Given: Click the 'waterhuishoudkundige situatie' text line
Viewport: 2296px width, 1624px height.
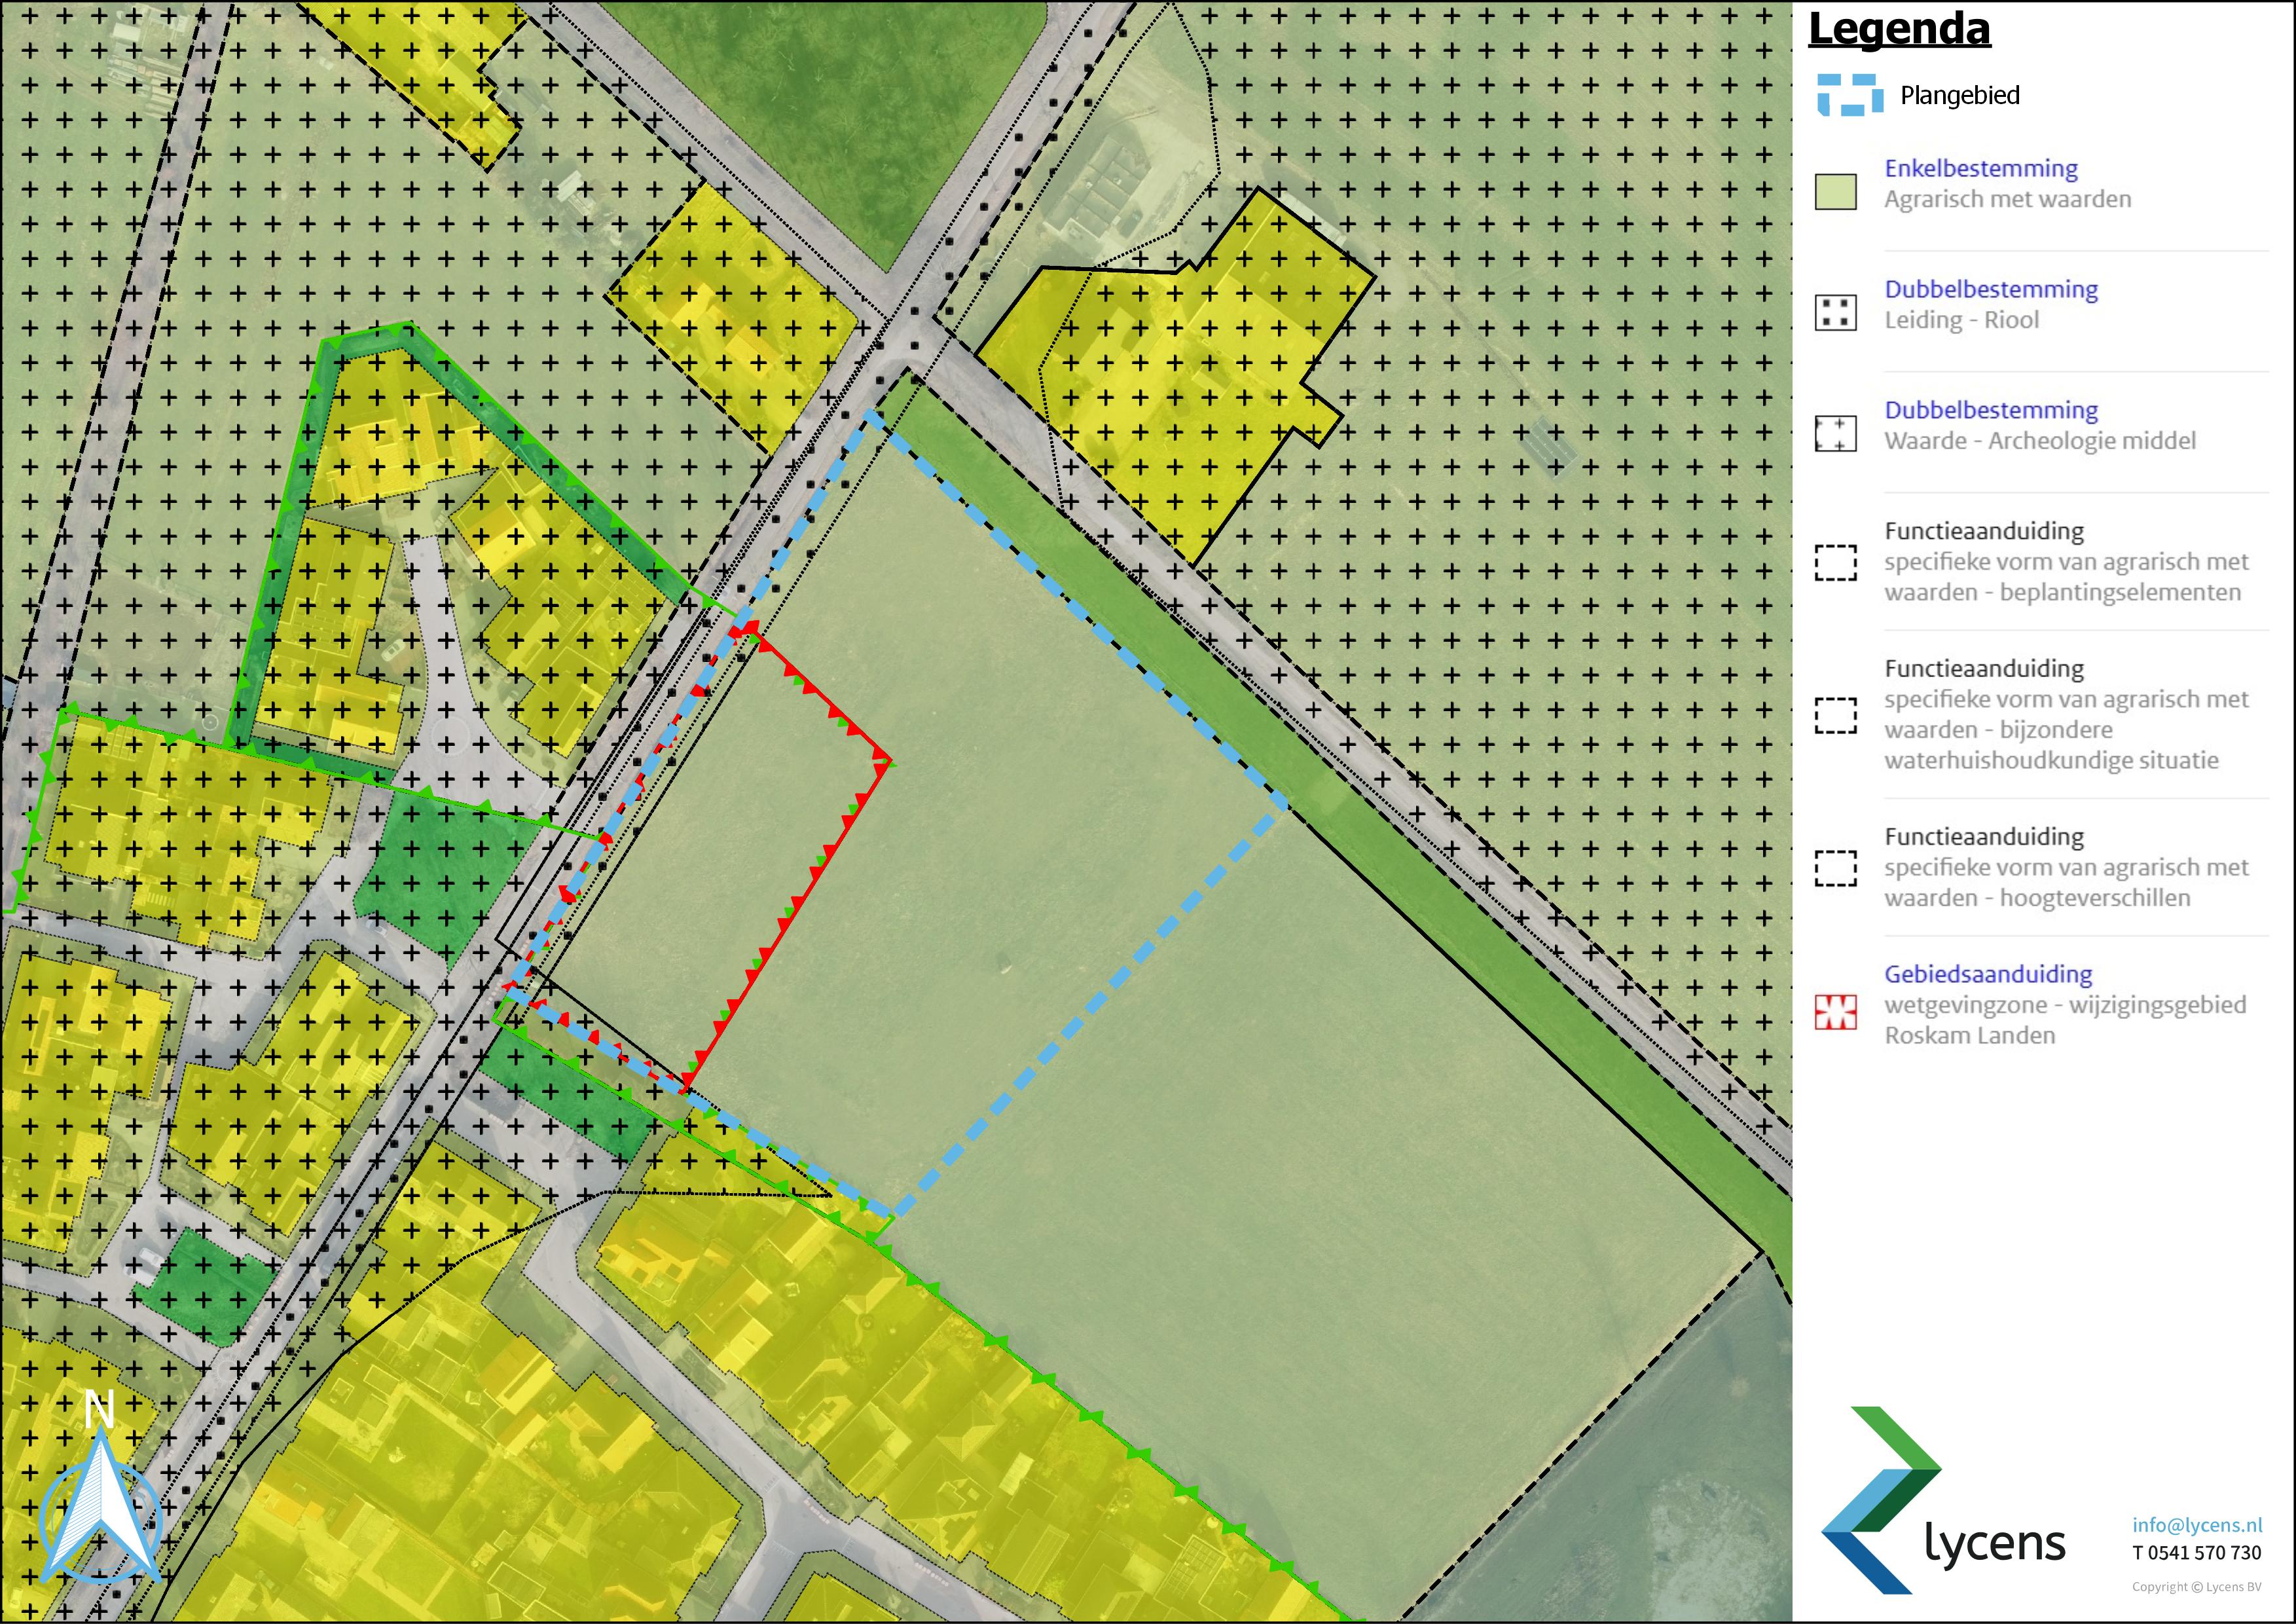Looking at the screenshot, I should pyautogui.click(x=2051, y=761).
